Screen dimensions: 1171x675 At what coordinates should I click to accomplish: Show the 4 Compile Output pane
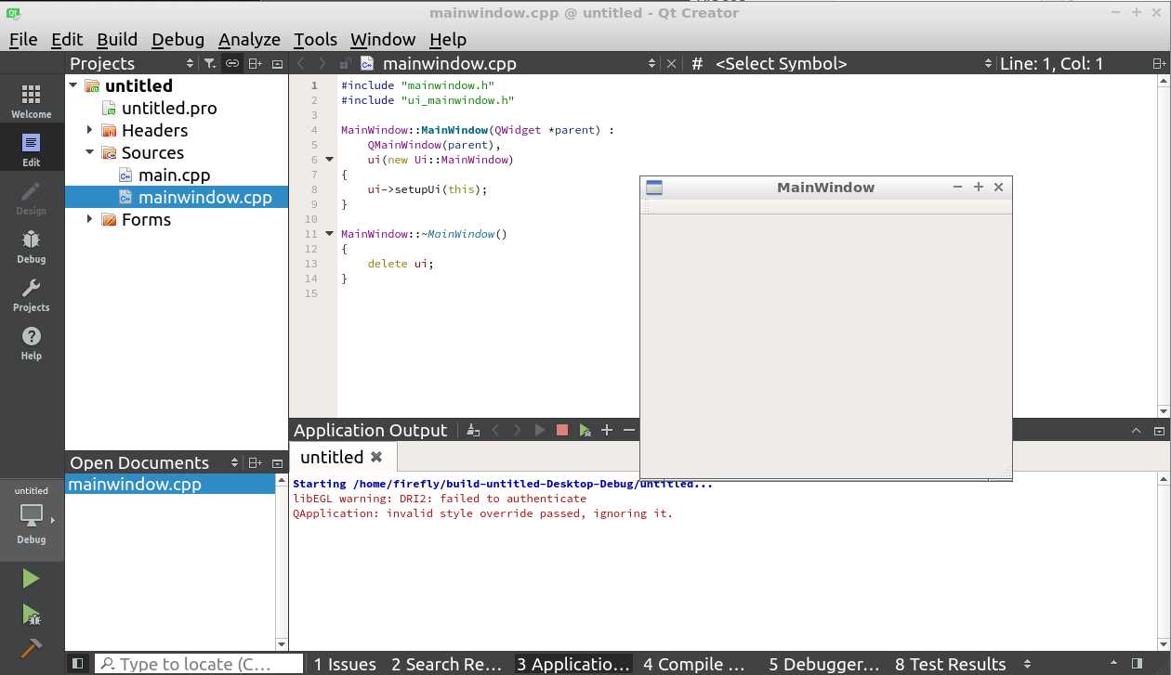(695, 664)
